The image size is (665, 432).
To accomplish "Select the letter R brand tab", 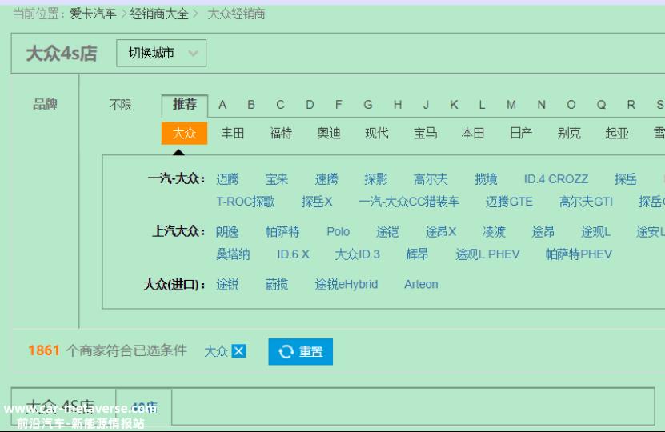I will tap(631, 105).
